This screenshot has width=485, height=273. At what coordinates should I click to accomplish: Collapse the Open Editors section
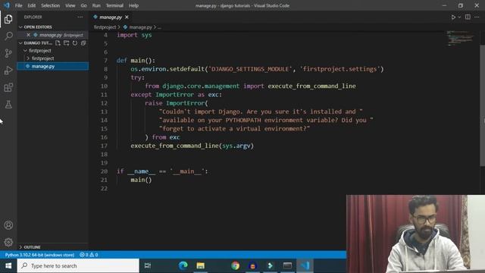[x=20, y=27]
